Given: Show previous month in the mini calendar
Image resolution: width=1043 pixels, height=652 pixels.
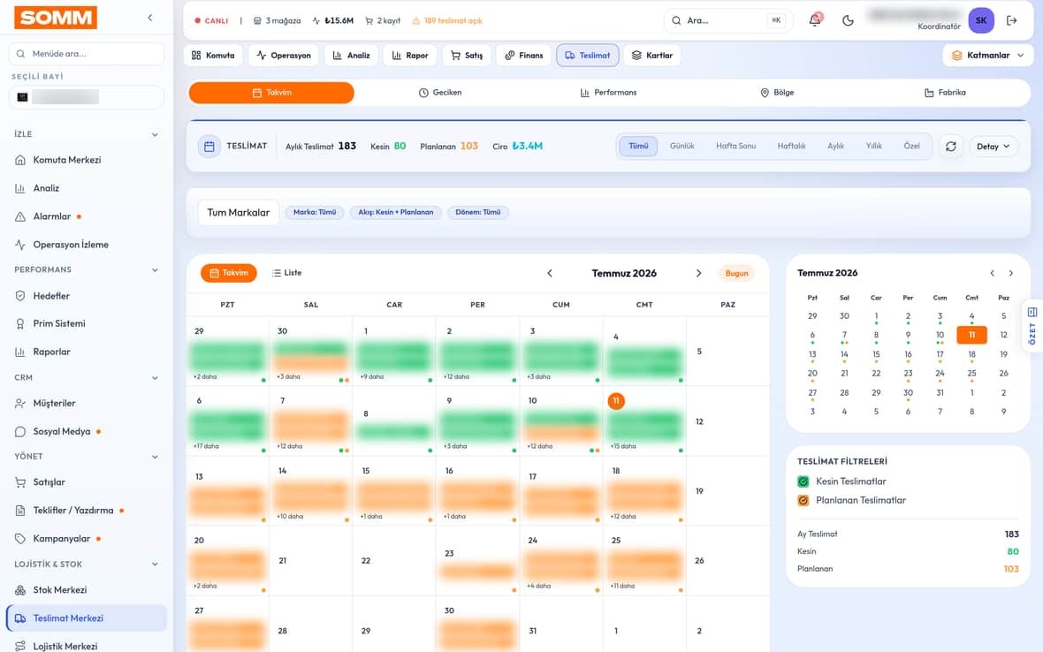Looking at the screenshot, I should 993,273.
